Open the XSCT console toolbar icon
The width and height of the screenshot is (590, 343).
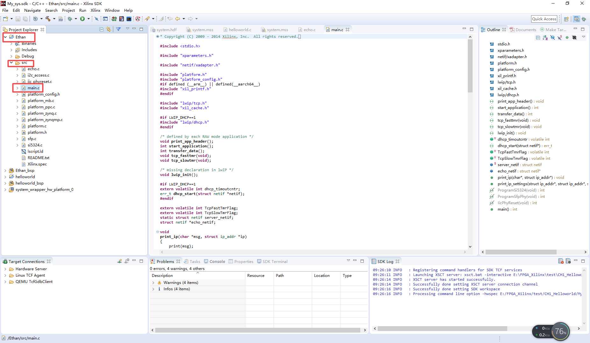point(105,19)
